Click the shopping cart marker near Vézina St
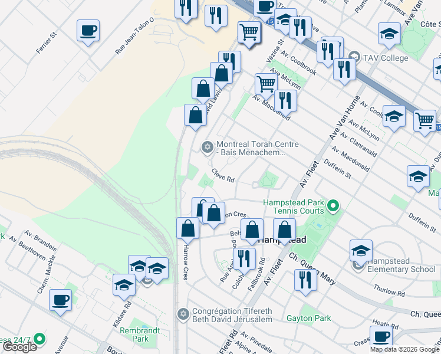This screenshot has height=354, width=441. (x=249, y=34)
